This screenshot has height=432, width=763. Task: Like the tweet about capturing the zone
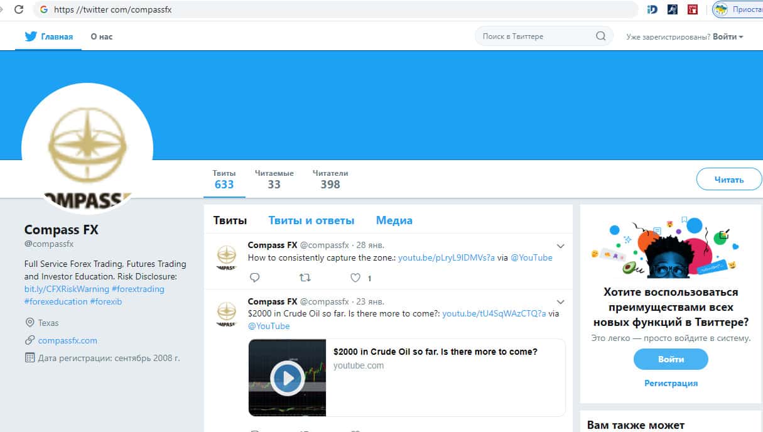tap(355, 278)
